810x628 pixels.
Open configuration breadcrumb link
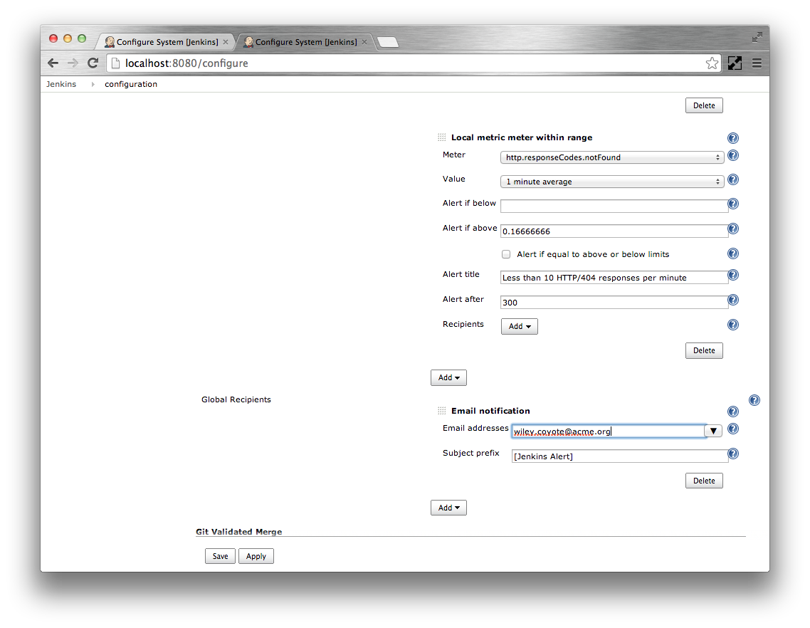(131, 84)
